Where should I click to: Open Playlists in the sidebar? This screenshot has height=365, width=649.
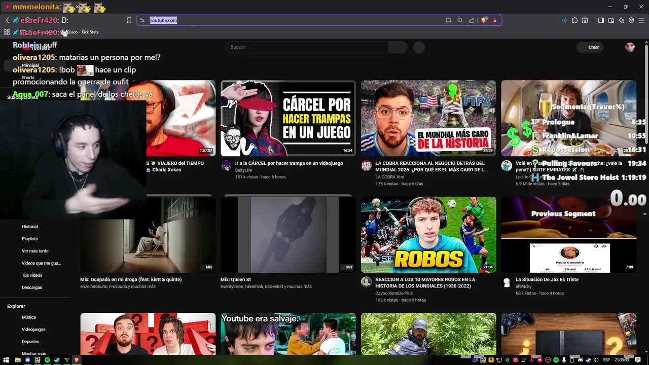point(29,239)
